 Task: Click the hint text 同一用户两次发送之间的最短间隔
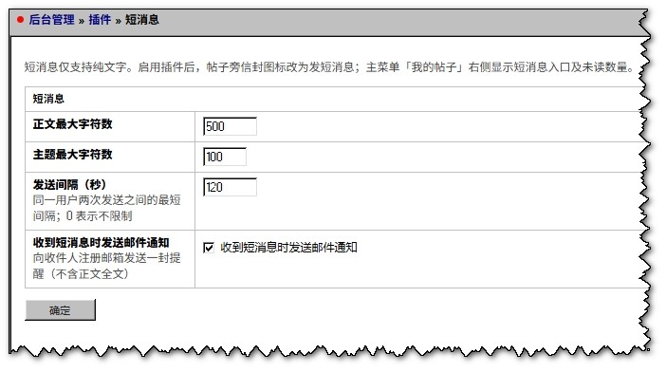pos(107,208)
